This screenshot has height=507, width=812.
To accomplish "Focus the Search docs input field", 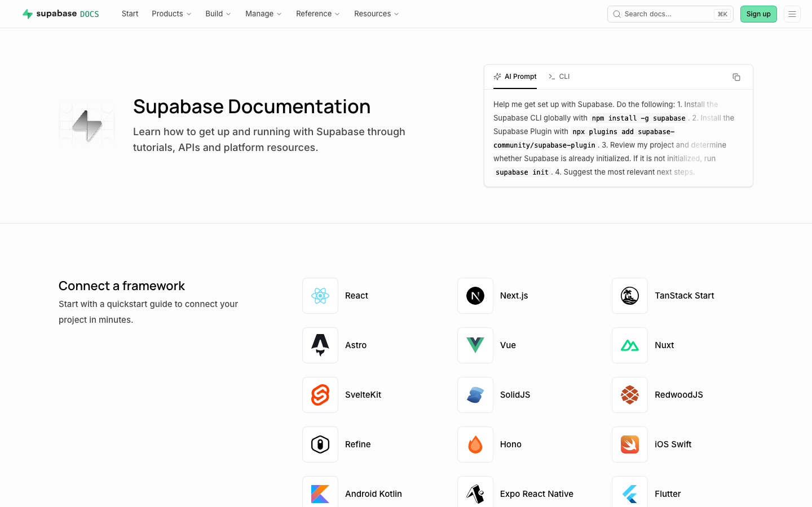I will pos(670,14).
